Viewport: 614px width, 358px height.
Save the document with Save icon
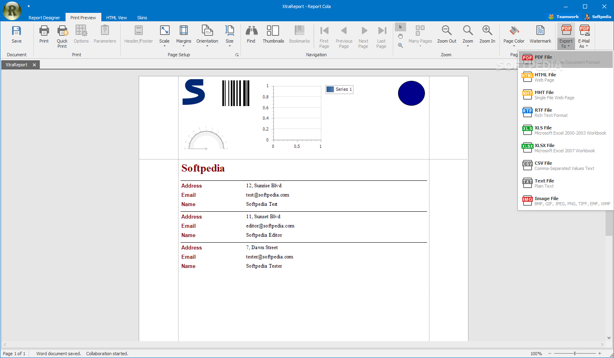pyautogui.click(x=16, y=35)
